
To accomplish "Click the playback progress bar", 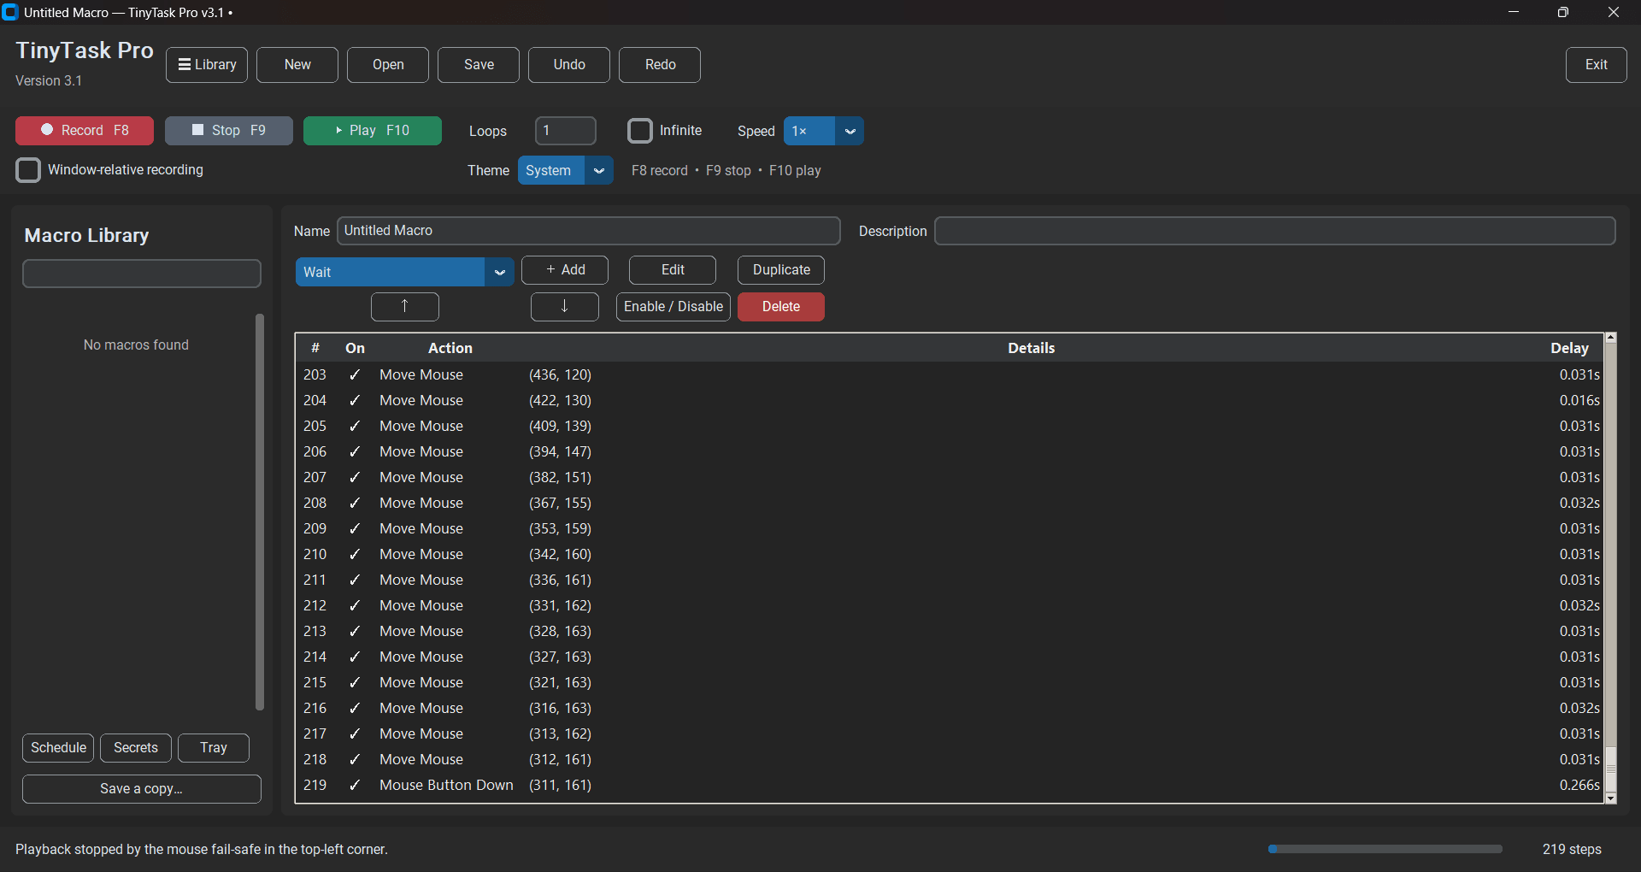I will coord(1385,849).
